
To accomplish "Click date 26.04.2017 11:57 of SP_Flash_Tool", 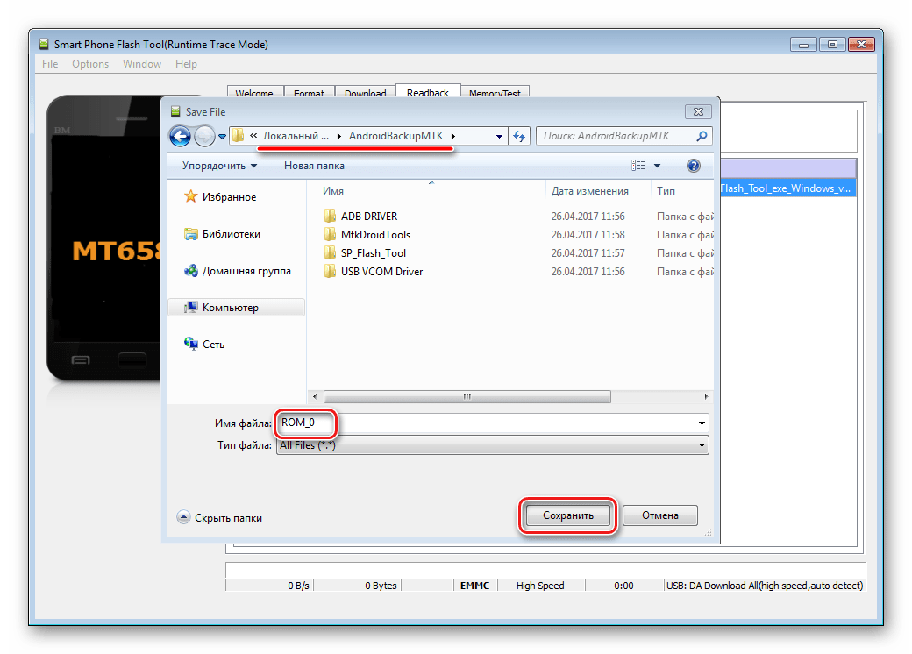I will click(x=588, y=253).
